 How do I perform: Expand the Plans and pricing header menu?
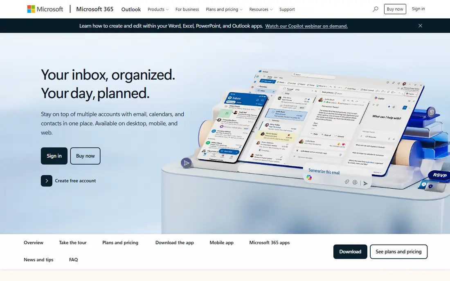[224, 9]
